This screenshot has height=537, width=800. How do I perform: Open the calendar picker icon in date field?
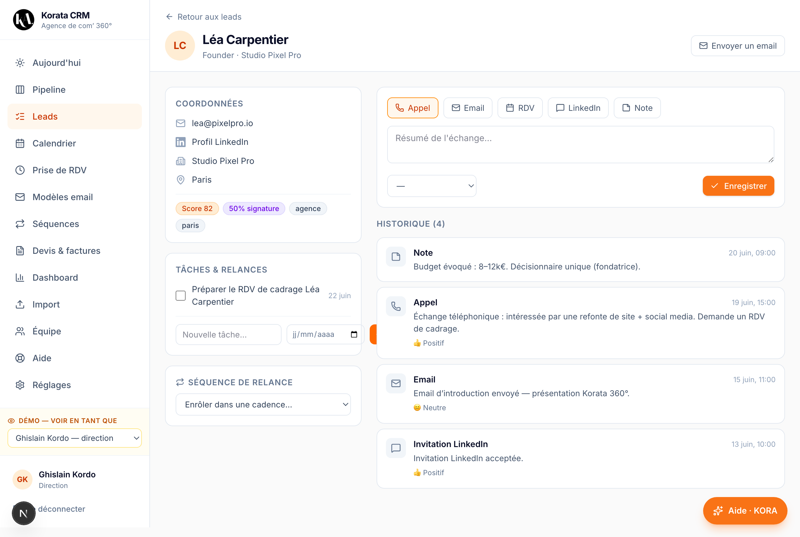click(354, 334)
